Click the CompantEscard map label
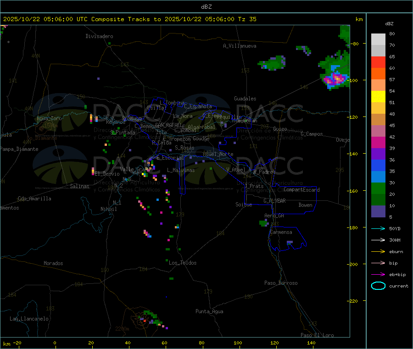Image resolution: width=413 pixels, height=349 pixels. click(301, 189)
